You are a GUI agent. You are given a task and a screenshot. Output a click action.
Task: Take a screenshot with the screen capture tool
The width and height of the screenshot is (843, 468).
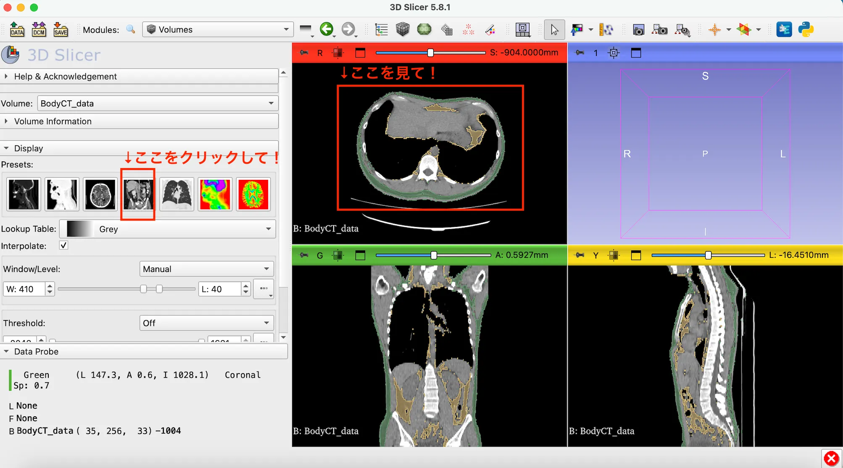tap(638, 29)
